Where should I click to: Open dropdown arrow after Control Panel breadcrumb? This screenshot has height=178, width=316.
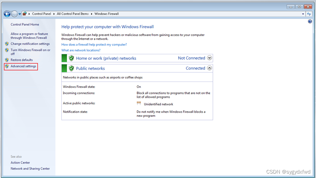pyautogui.click(x=54, y=14)
